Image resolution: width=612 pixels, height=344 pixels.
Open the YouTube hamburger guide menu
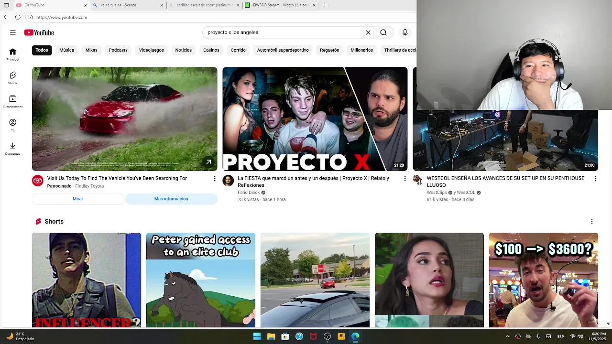point(13,32)
